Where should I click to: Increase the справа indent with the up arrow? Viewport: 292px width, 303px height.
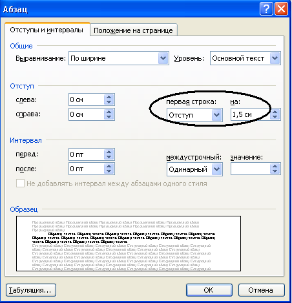[x=109, y=112]
